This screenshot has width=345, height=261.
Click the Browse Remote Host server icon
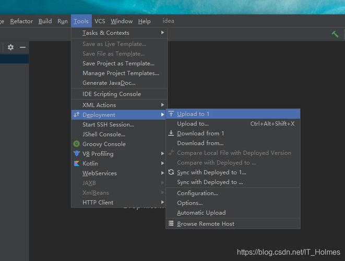coord(171,223)
